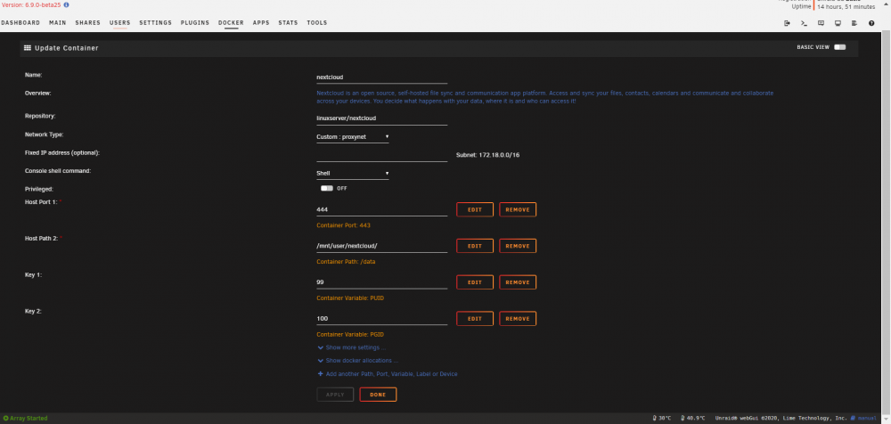The image size is (891, 424).
Task: Click Remove for Host Path 2
Action: pyautogui.click(x=518, y=246)
